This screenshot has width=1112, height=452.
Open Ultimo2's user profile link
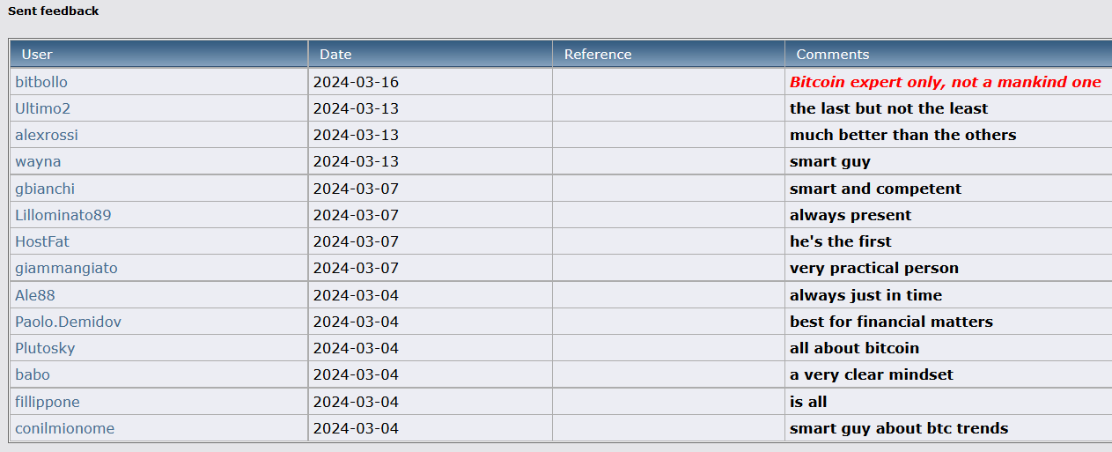[x=42, y=108]
